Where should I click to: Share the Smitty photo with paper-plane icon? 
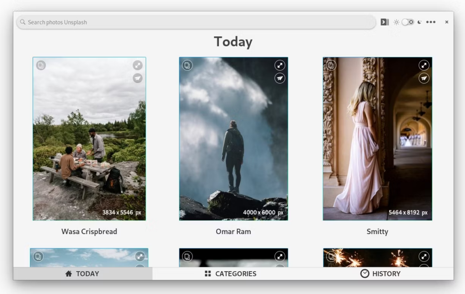[x=424, y=78]
